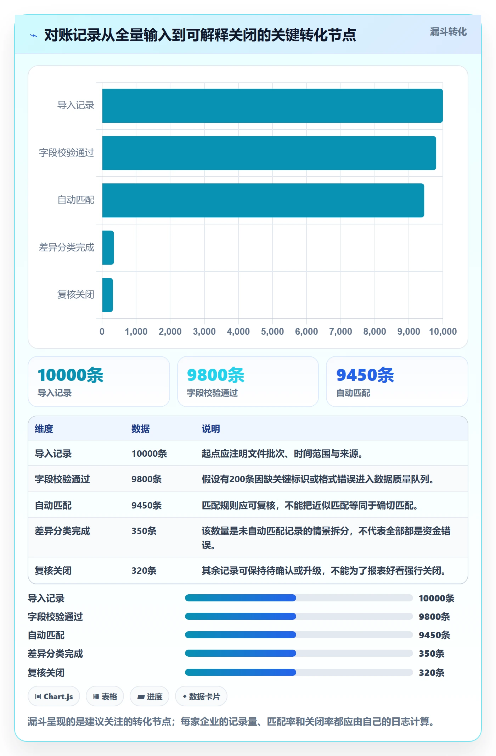The width and height of the screenshot is (496, 756).
Task: Click the 导入记录 label in the progress list
Action: pos(46,598)
